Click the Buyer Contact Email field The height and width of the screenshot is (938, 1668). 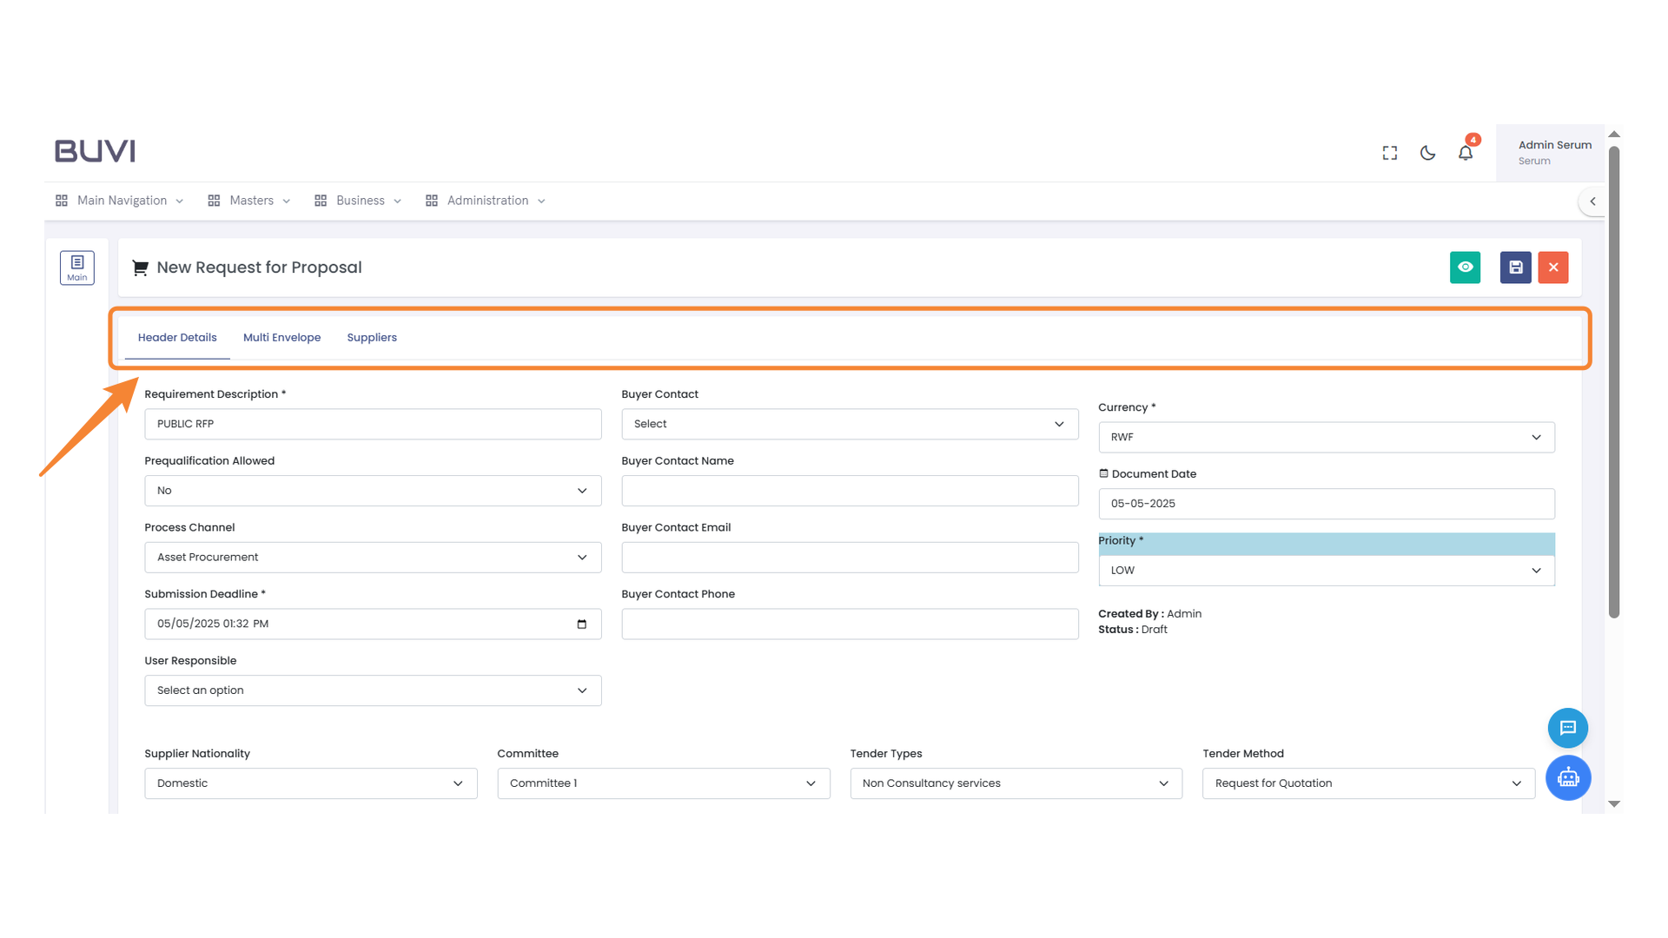(x=850, y=558)
